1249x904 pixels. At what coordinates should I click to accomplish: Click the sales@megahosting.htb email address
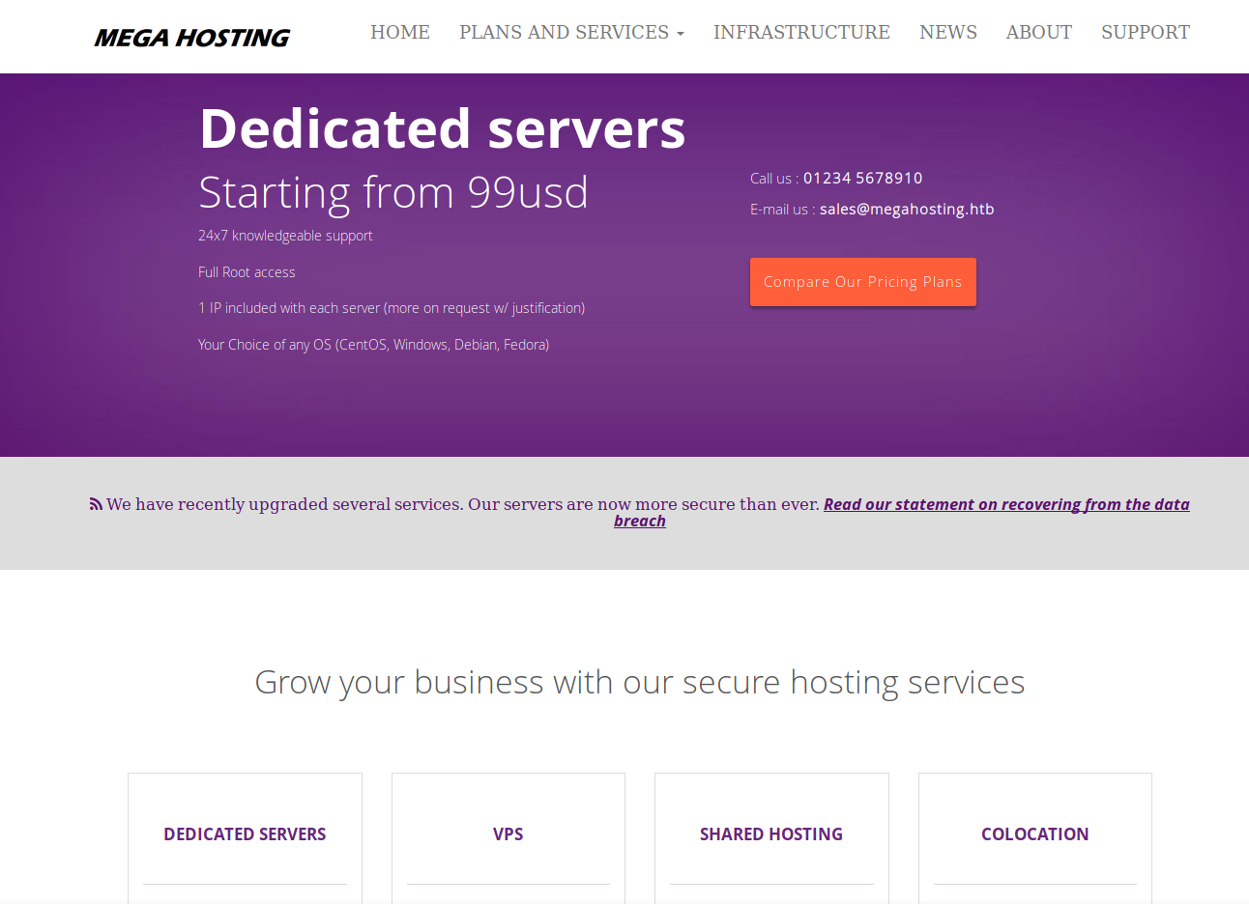[906, 209]
